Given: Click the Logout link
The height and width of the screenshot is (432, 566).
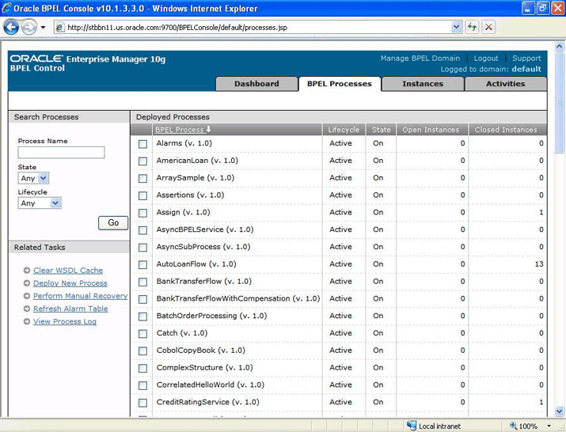Looking at the screenshot, I should tap(486, 58).
